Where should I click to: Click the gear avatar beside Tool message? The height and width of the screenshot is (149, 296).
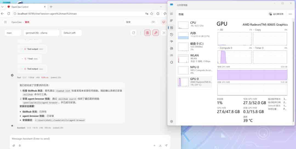12,75
